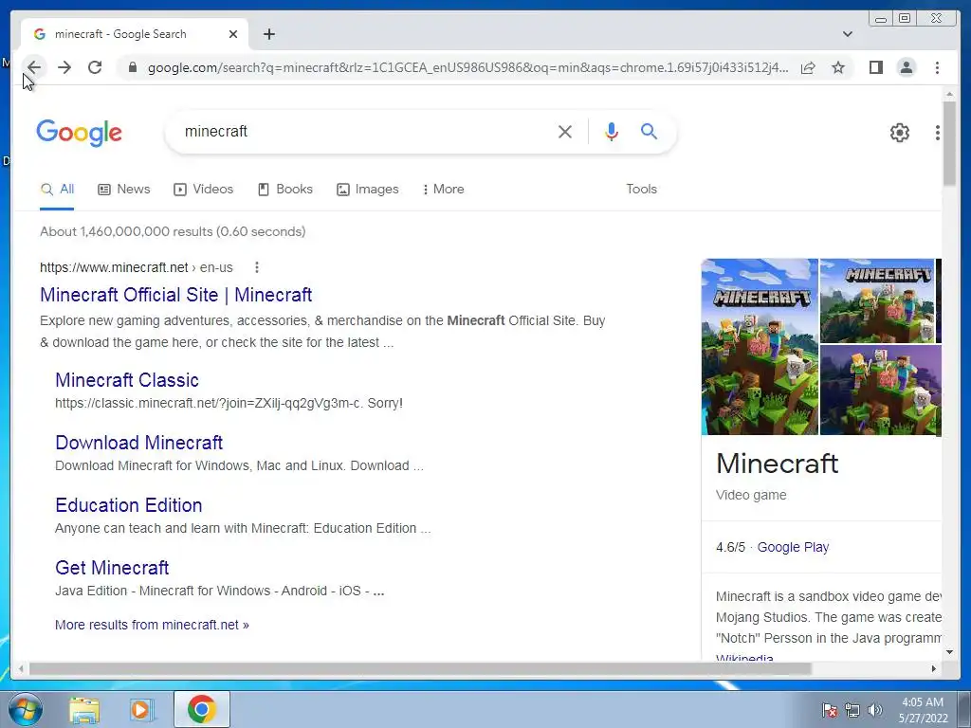Go back with Chrome's back arrow
The height and width of the screenshot is (728, 971).
tap(34, 67)
